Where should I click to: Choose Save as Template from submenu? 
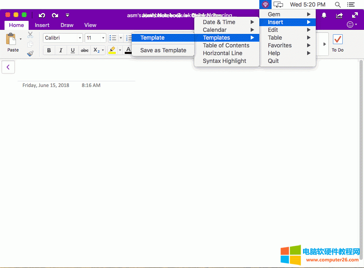[163, 50]
